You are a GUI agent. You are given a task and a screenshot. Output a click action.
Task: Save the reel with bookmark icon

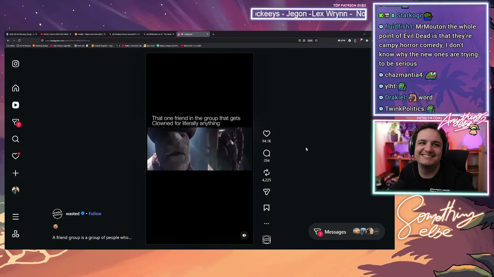point(266,208)
